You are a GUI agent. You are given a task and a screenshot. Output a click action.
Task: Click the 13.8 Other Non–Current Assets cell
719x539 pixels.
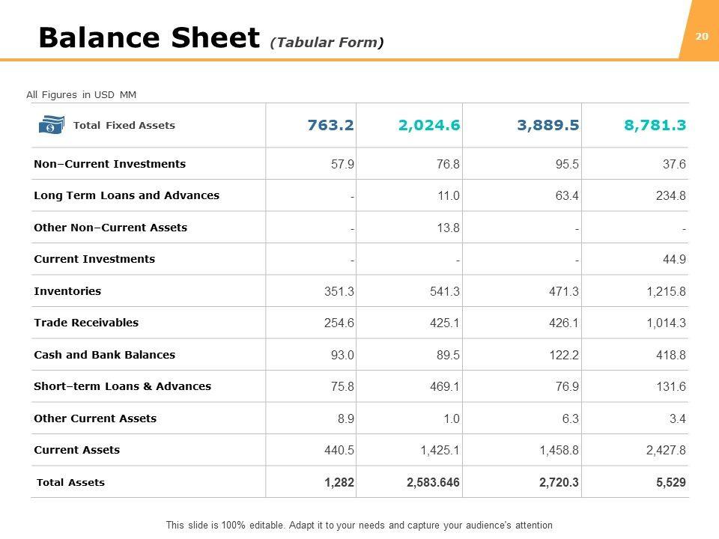pos(448,228)
